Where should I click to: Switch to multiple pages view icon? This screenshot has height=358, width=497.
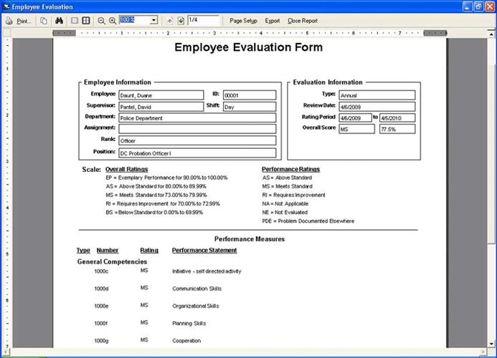click(86, 21)
